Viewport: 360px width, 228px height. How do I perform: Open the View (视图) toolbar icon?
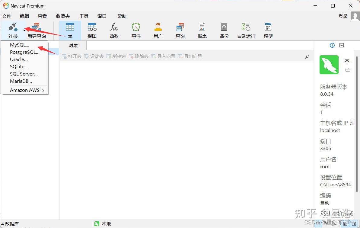[x=92, y=27]
